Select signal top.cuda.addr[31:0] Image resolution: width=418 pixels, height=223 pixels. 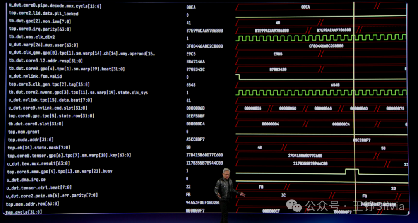pyautogui.click(x=31, y=139)
